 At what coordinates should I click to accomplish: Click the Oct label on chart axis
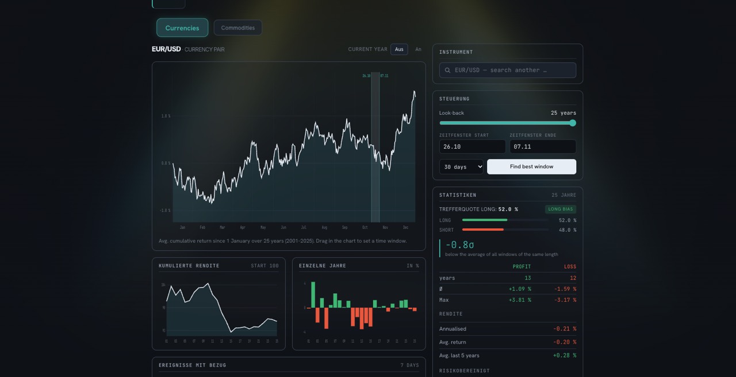coord(365,228)
